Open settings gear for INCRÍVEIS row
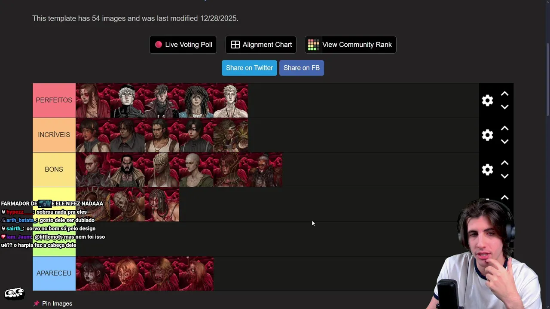Screen dimensions: 550x309 click(x=487, y=135)
